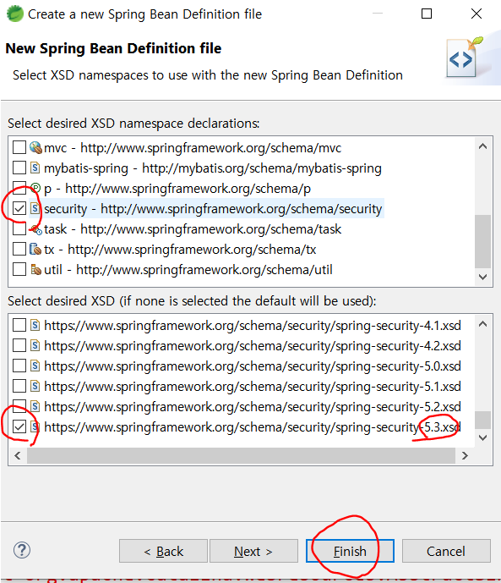Enable the util namespace checkbox
This screenshot has width=501, height=583.
19,269
